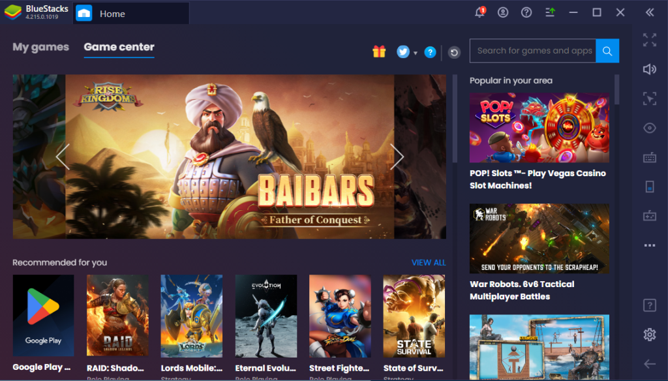This screenshot has width=668, height=381.
Task: Mute volume using speaker icon
Action: pos(650,69)
